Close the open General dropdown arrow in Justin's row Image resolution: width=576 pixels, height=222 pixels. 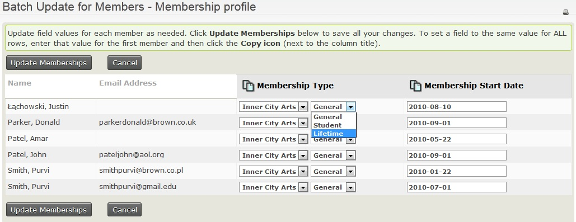(x=351, y=107)
